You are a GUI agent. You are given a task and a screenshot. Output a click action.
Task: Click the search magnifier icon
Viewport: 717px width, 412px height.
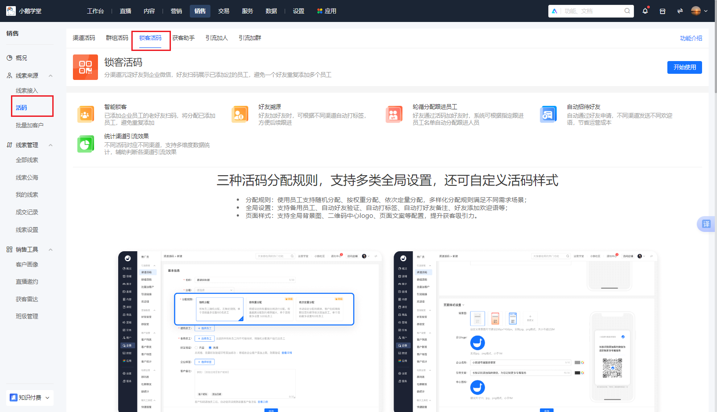coord(627,11)
